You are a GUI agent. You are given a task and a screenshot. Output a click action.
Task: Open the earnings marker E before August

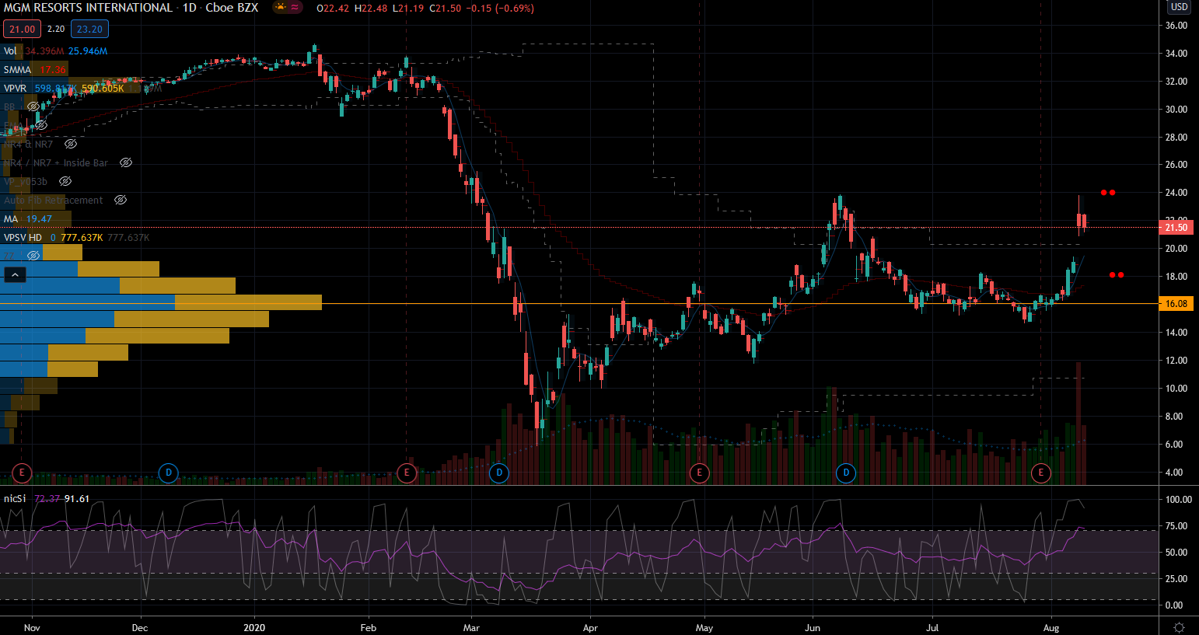pos(1040,473)
